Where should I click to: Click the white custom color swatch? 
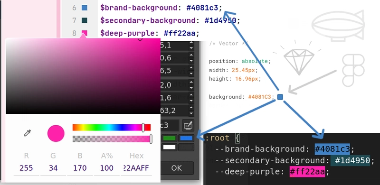point(169,147)
